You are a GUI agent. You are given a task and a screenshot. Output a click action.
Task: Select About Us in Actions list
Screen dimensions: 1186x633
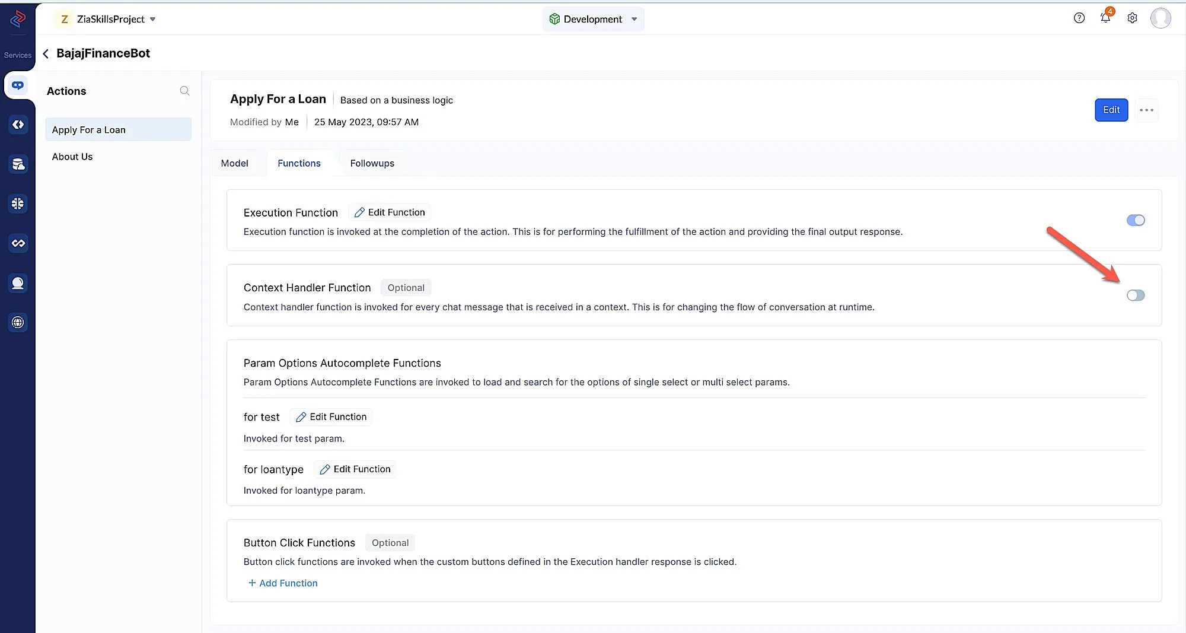(x=72, y=157)
